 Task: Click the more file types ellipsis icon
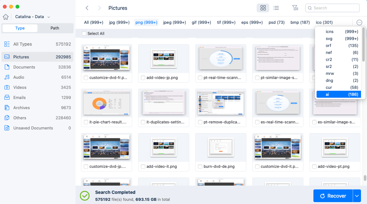[x=359, y=23]
